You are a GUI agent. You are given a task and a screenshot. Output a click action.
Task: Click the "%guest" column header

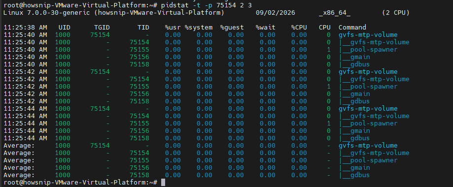tap(232, 28)
